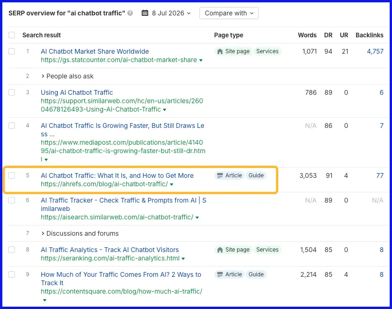
Task: Click the 1,071 words value
Action: pos(309,51)
